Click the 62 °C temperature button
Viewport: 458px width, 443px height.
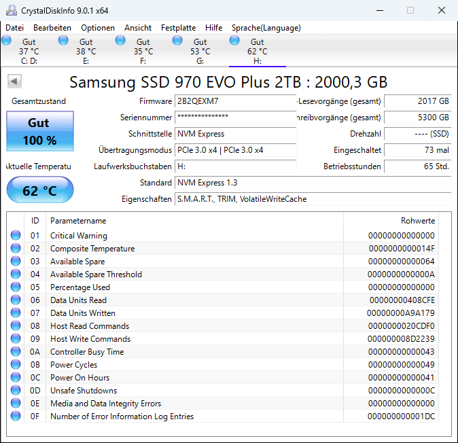click(x=40, y=190)
